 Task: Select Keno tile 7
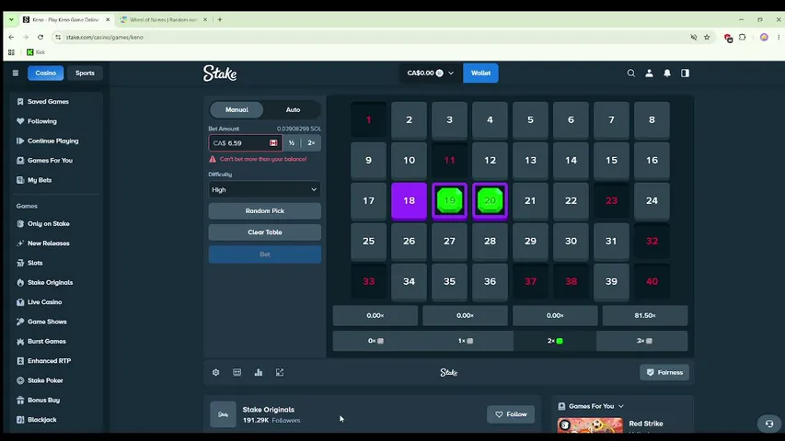pos(611,120)
